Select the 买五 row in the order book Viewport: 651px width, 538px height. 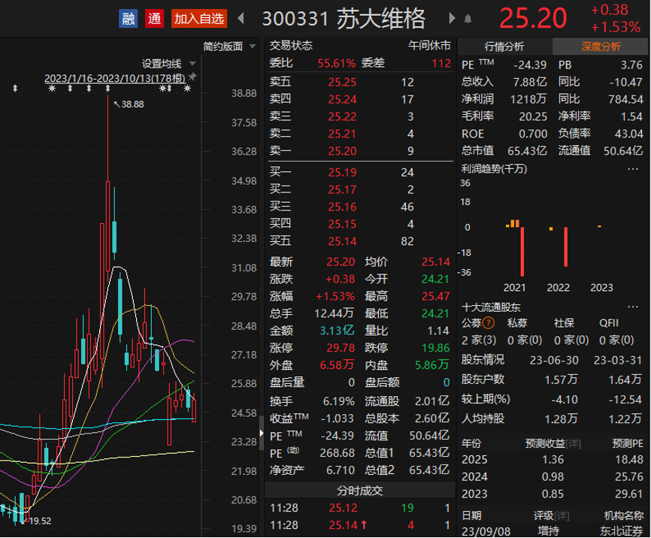[360, 241]
